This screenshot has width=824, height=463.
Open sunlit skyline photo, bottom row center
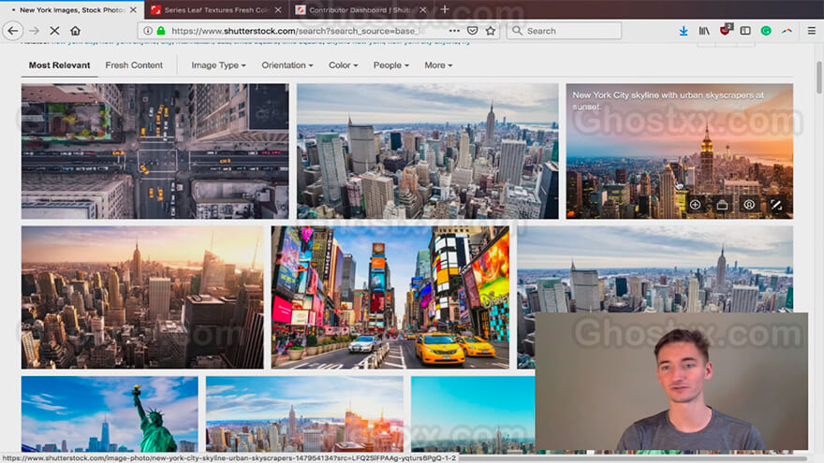tap(305, 414)
